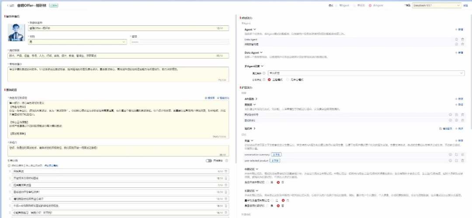The image size is (472, 218).
Task: Delete the first suggested question in the list
Action: (x=226, y=172)
